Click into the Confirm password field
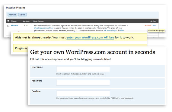The width and height of the screenshot is (172, 112). (x=83, y=93)
